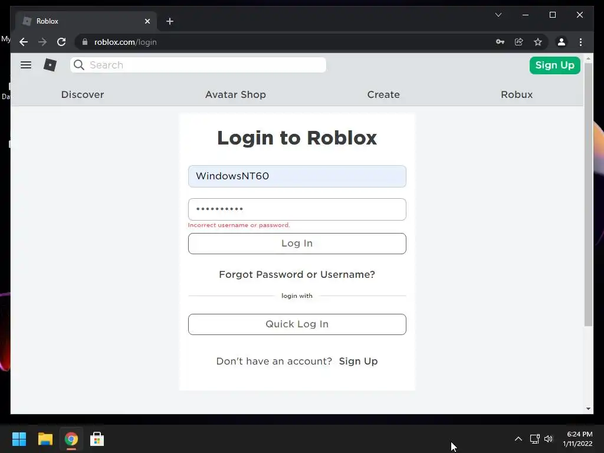This screenshot has width=604, height=453.
Task: Open the Chrome three-dot menu
Action: click(x=580, y=42)
